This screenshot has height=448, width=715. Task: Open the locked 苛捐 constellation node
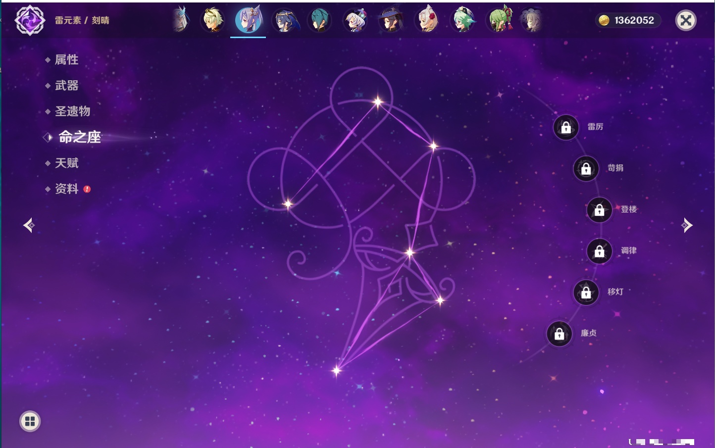click(586, 169)
